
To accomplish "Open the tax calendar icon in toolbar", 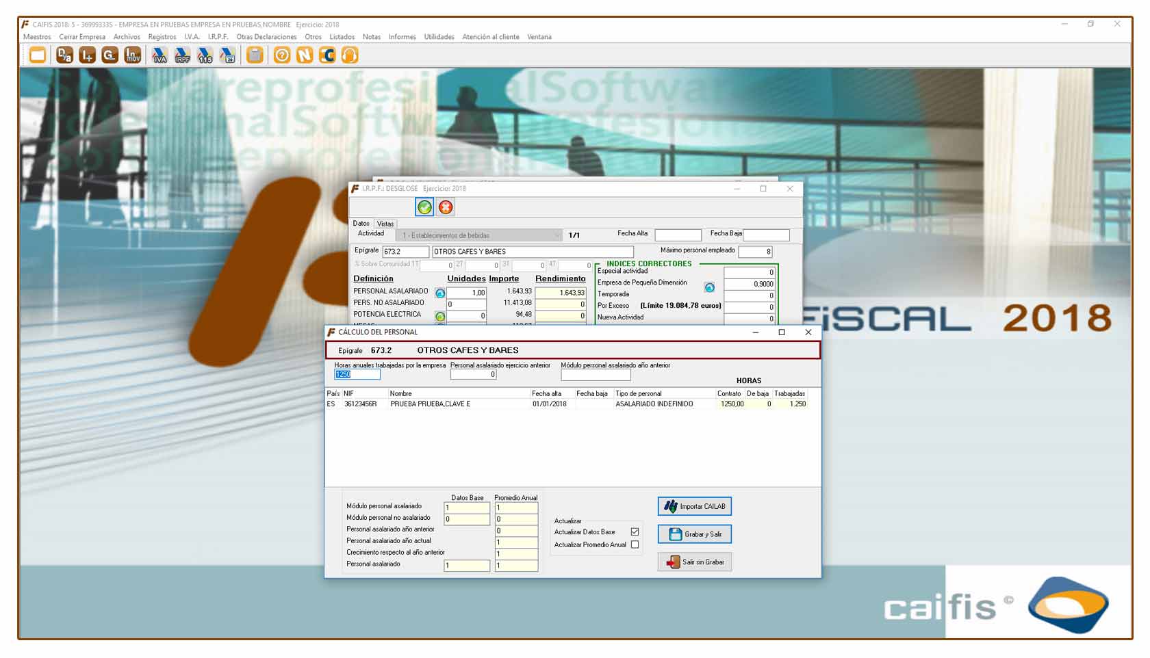I will [x=228, y=55].
